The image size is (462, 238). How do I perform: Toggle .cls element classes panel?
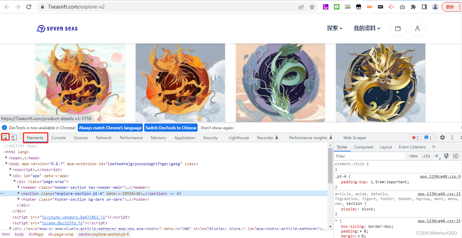[x=426, y=156]
